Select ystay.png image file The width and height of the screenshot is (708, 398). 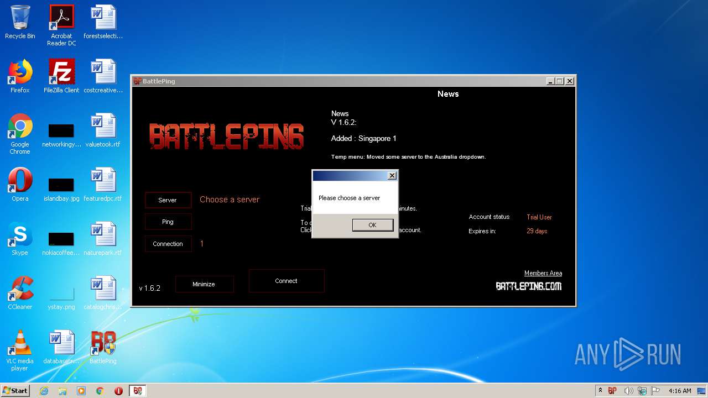pyautogui.click(x=61, y=298)
